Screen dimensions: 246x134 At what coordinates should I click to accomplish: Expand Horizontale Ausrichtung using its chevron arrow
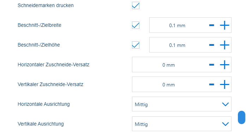pos(226,104)
